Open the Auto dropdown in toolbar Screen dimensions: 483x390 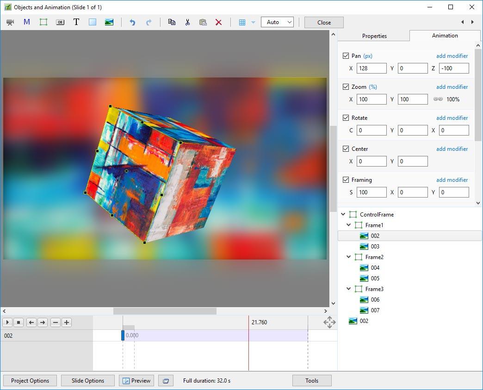click(x=277, y=22)
